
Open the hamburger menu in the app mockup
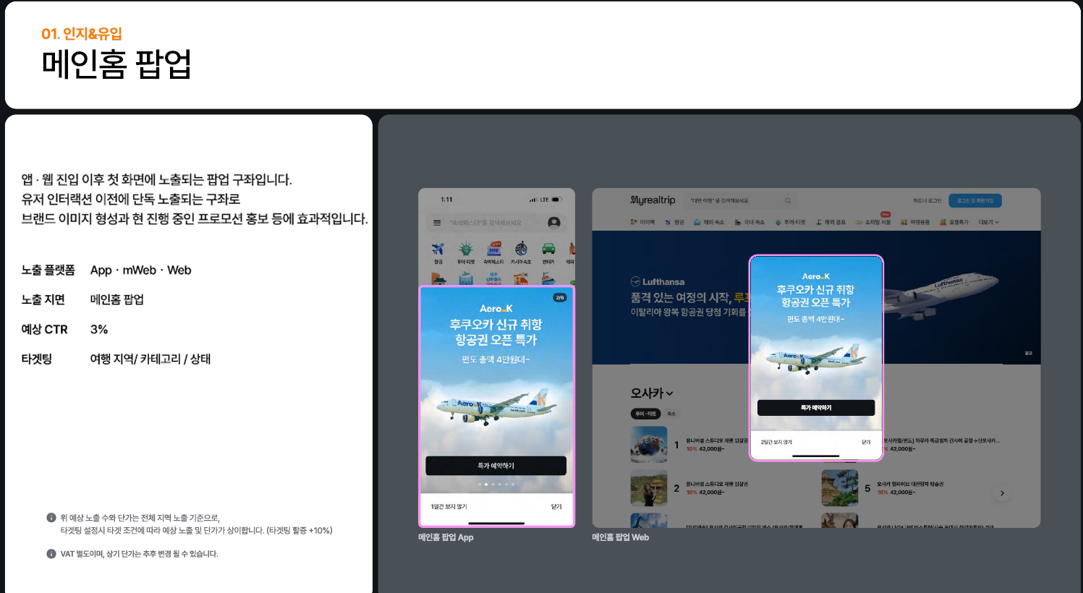pos(437,223)
